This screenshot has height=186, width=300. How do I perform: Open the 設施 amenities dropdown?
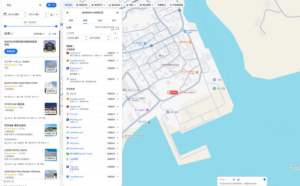tap(131, 5)
